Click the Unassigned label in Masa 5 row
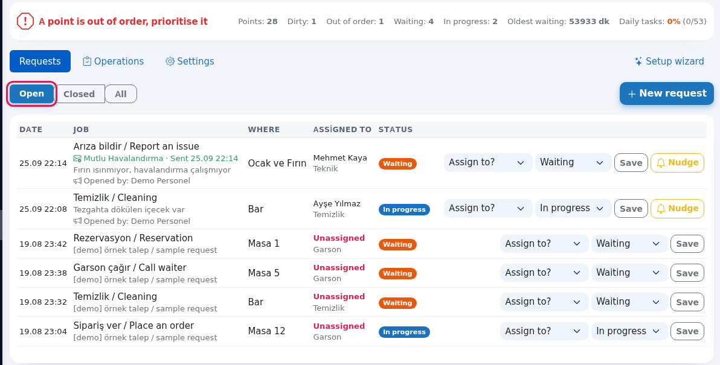 339,267
